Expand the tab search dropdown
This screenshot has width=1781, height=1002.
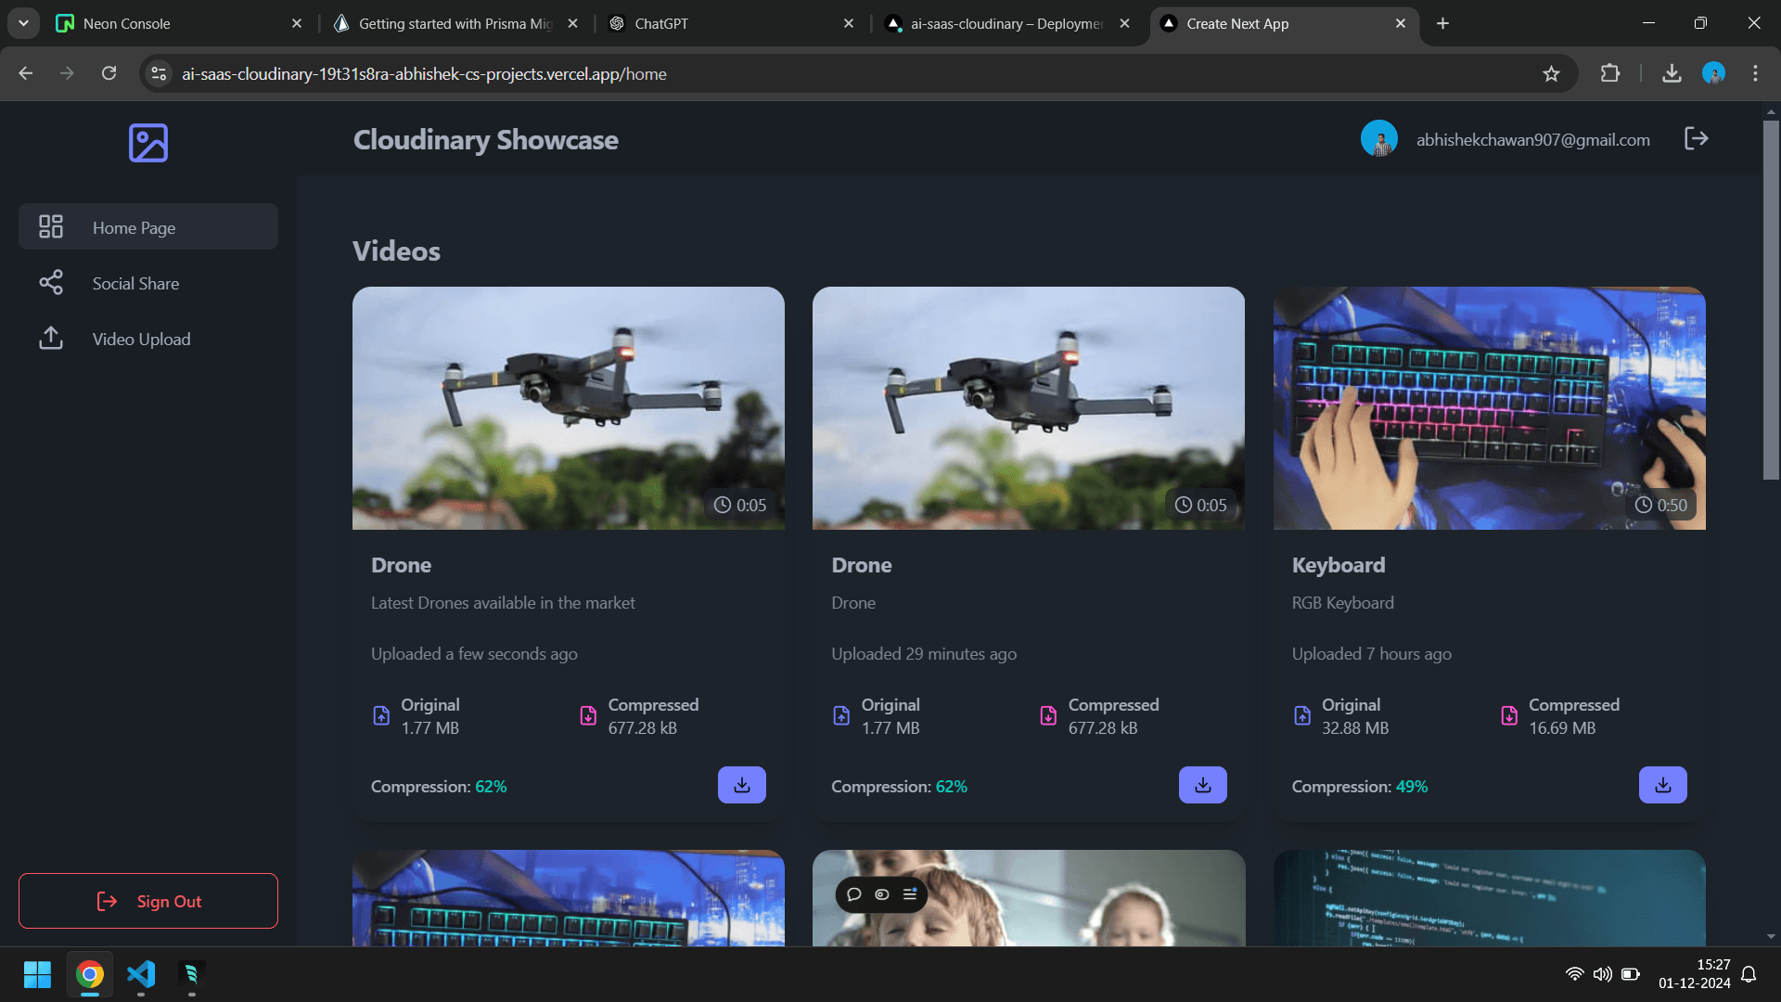point(23,23)
